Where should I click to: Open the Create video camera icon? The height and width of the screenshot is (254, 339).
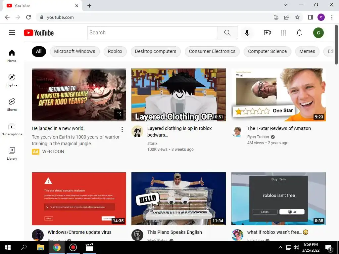coord(267,33)
